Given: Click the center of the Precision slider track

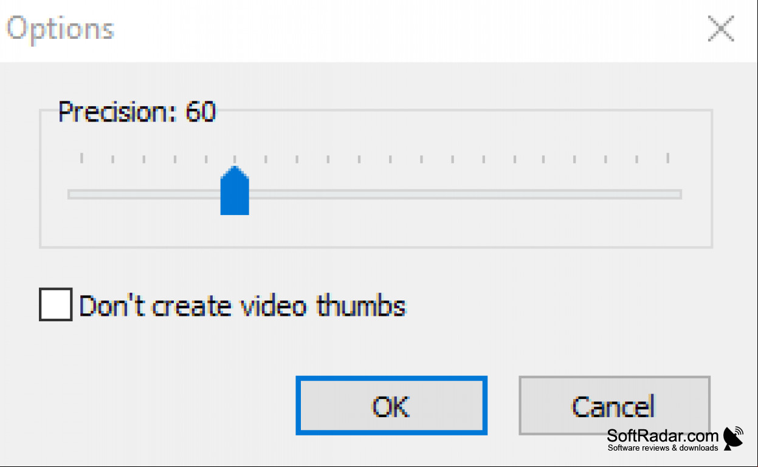Looking at the screenshot, I should coord(374,194).
